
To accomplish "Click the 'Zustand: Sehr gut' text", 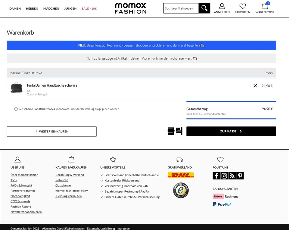I will (x=37, y=94).
